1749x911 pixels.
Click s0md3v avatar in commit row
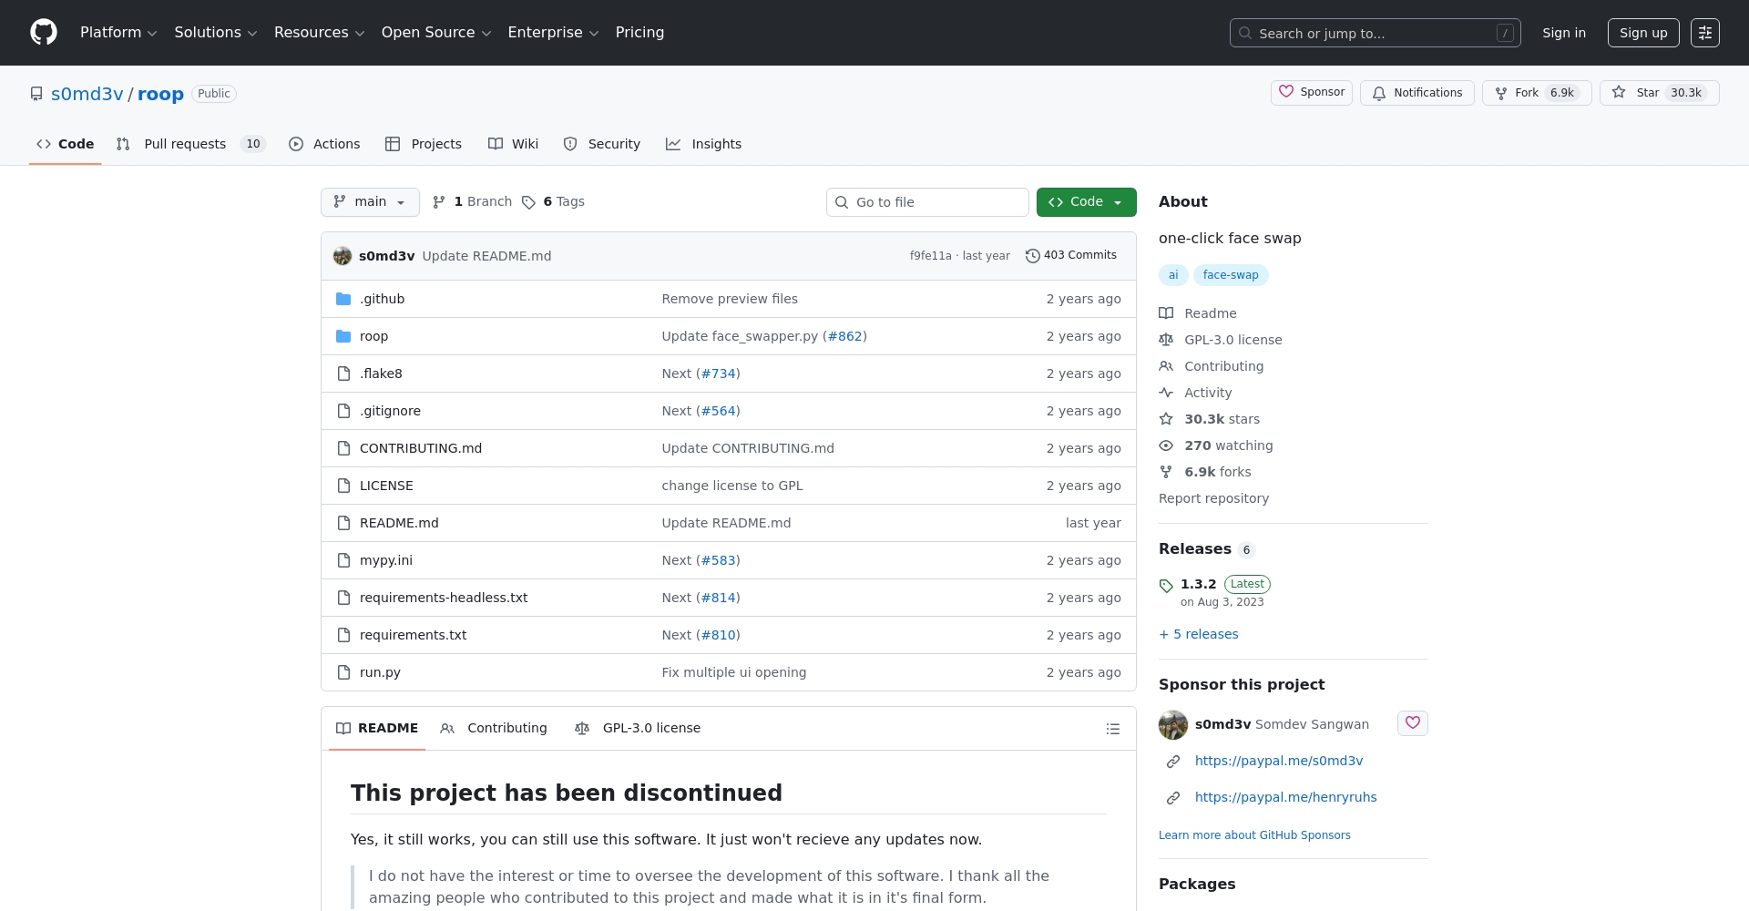(x=343, y=256)
